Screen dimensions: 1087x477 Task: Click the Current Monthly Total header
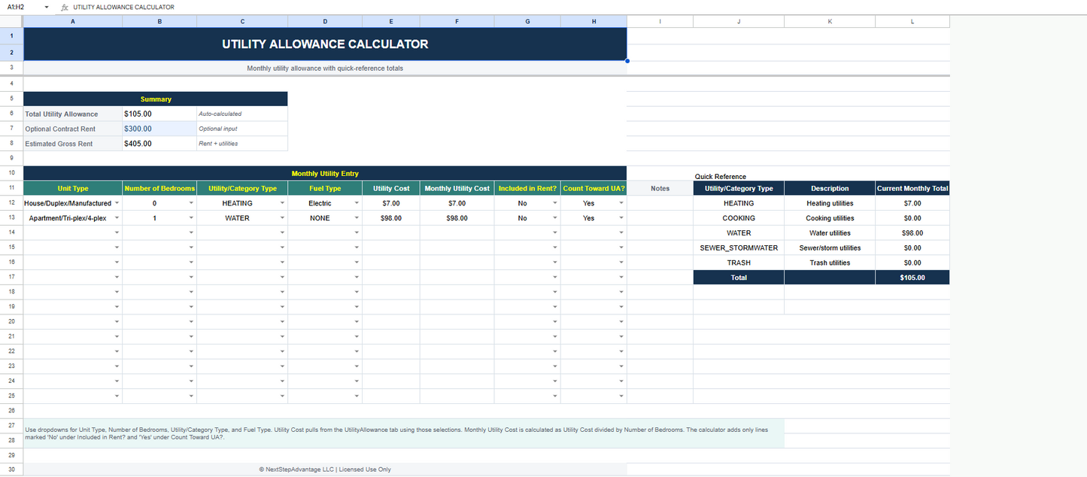click(912, 188)
